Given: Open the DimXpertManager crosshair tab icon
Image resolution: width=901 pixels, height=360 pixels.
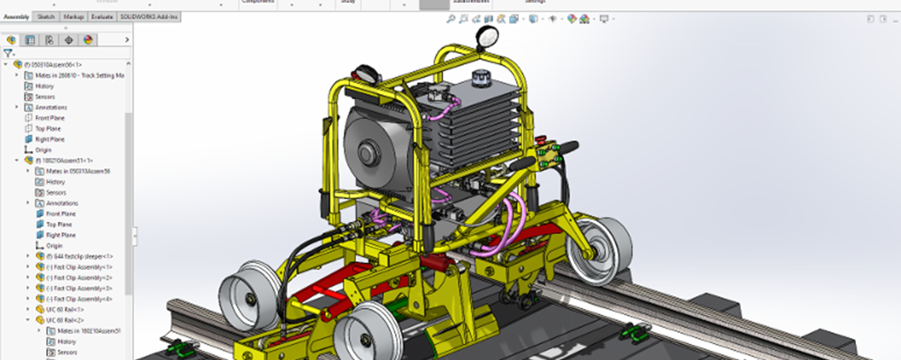Looking at the screenshot, I should (69, 40).
